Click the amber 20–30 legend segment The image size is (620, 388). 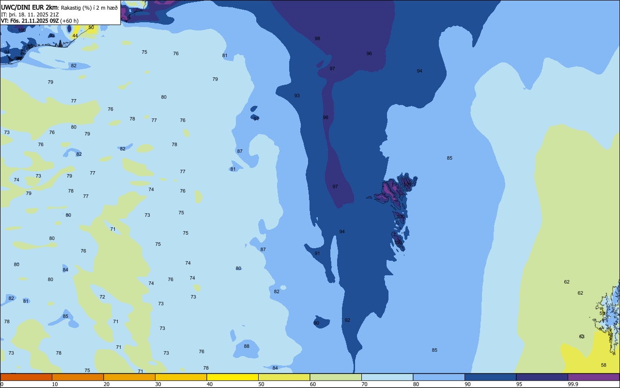point(129,377)
